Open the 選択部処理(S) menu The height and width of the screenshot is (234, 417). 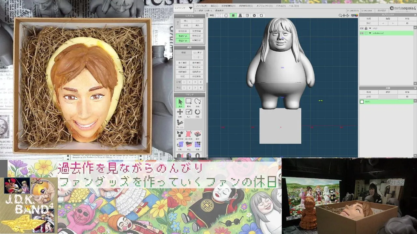click(246, 6)
